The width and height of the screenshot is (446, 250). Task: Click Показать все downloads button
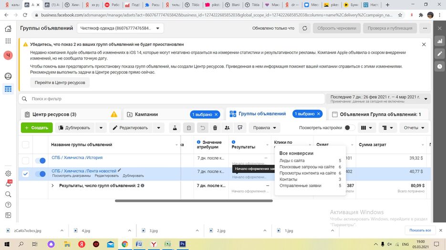pos(420,230)
